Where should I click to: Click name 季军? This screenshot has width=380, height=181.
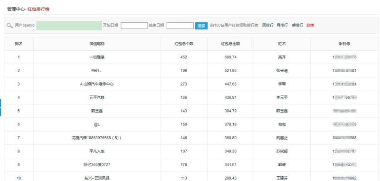pos(282,84)
